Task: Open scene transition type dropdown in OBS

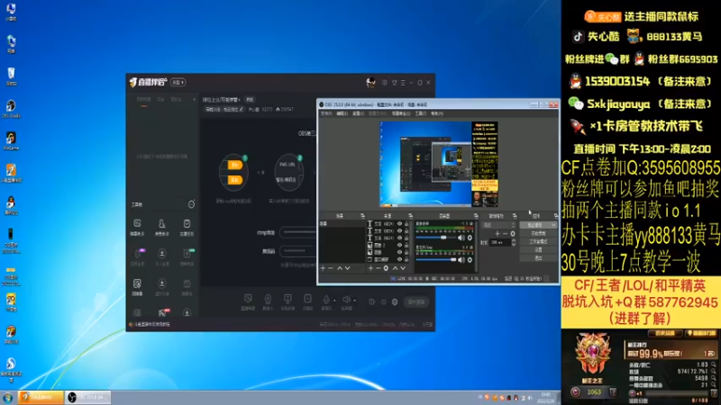Action: tap(499, 225)
